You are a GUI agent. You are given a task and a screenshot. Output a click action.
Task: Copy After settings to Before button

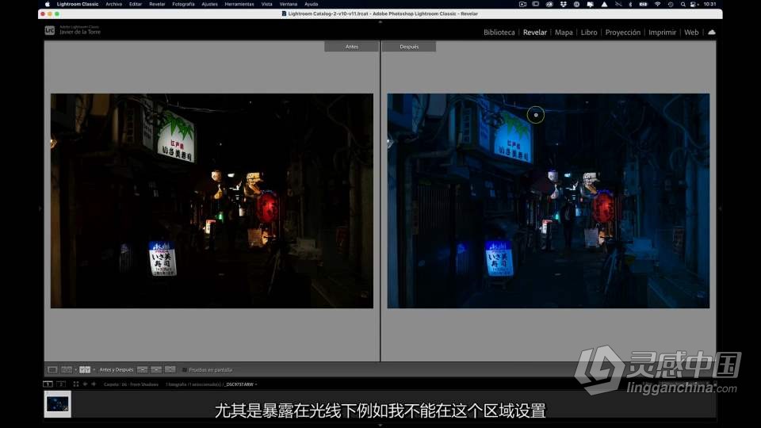[x=156, y=370]
